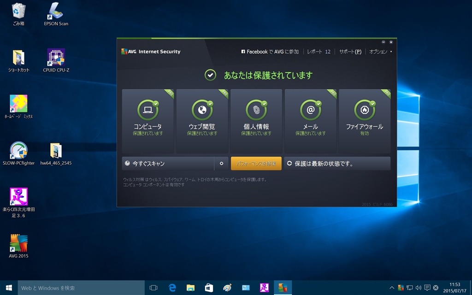The image size is (472, 295).
Task: Click the AVG taskbar button
Action: click(x=283, y=288)
